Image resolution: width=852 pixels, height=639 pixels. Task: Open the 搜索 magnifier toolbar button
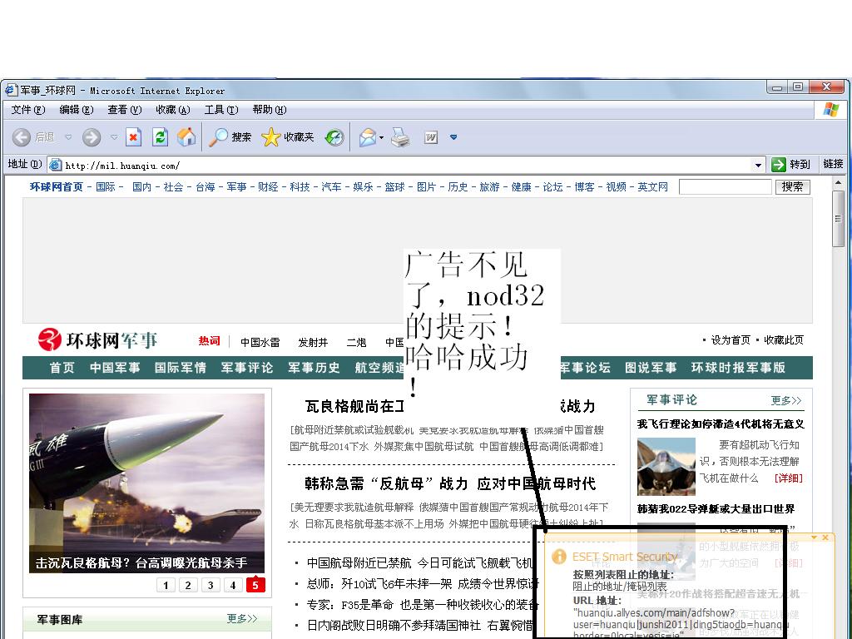[230, 137]
